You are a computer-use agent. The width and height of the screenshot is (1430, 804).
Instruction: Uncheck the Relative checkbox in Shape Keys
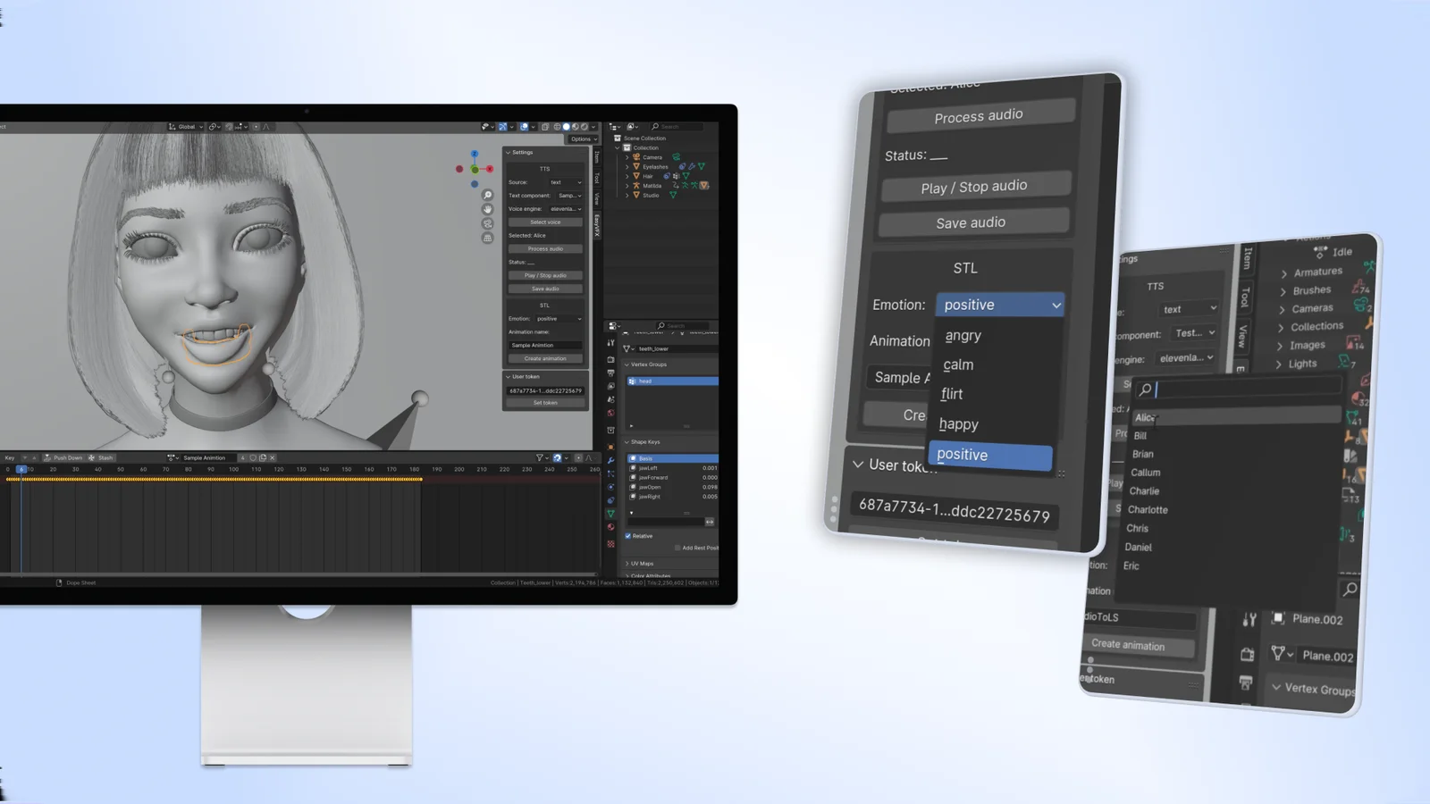click(628, 536)
